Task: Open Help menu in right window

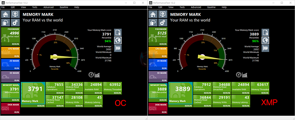Action: pyautogui.click(x=224, y=7)
